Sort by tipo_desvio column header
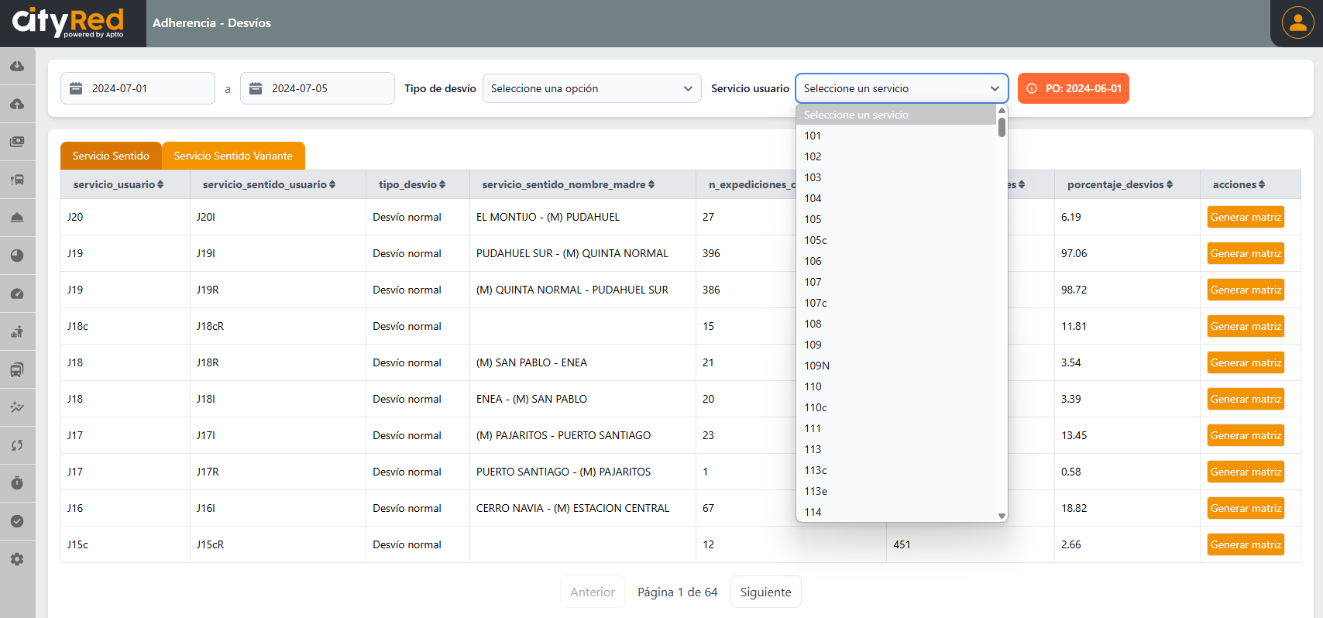This screenshot has height=618, width=1323. click(x=411, y=184)
